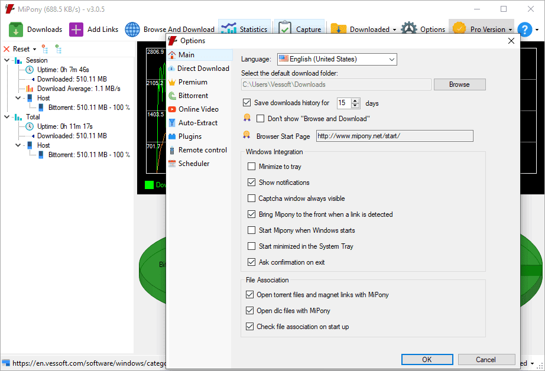545x371 pixels.
Task: Select the Direct Download cloud icon
Action: click(171, 69)
